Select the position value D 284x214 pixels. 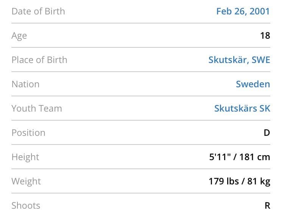coord(267,133)
